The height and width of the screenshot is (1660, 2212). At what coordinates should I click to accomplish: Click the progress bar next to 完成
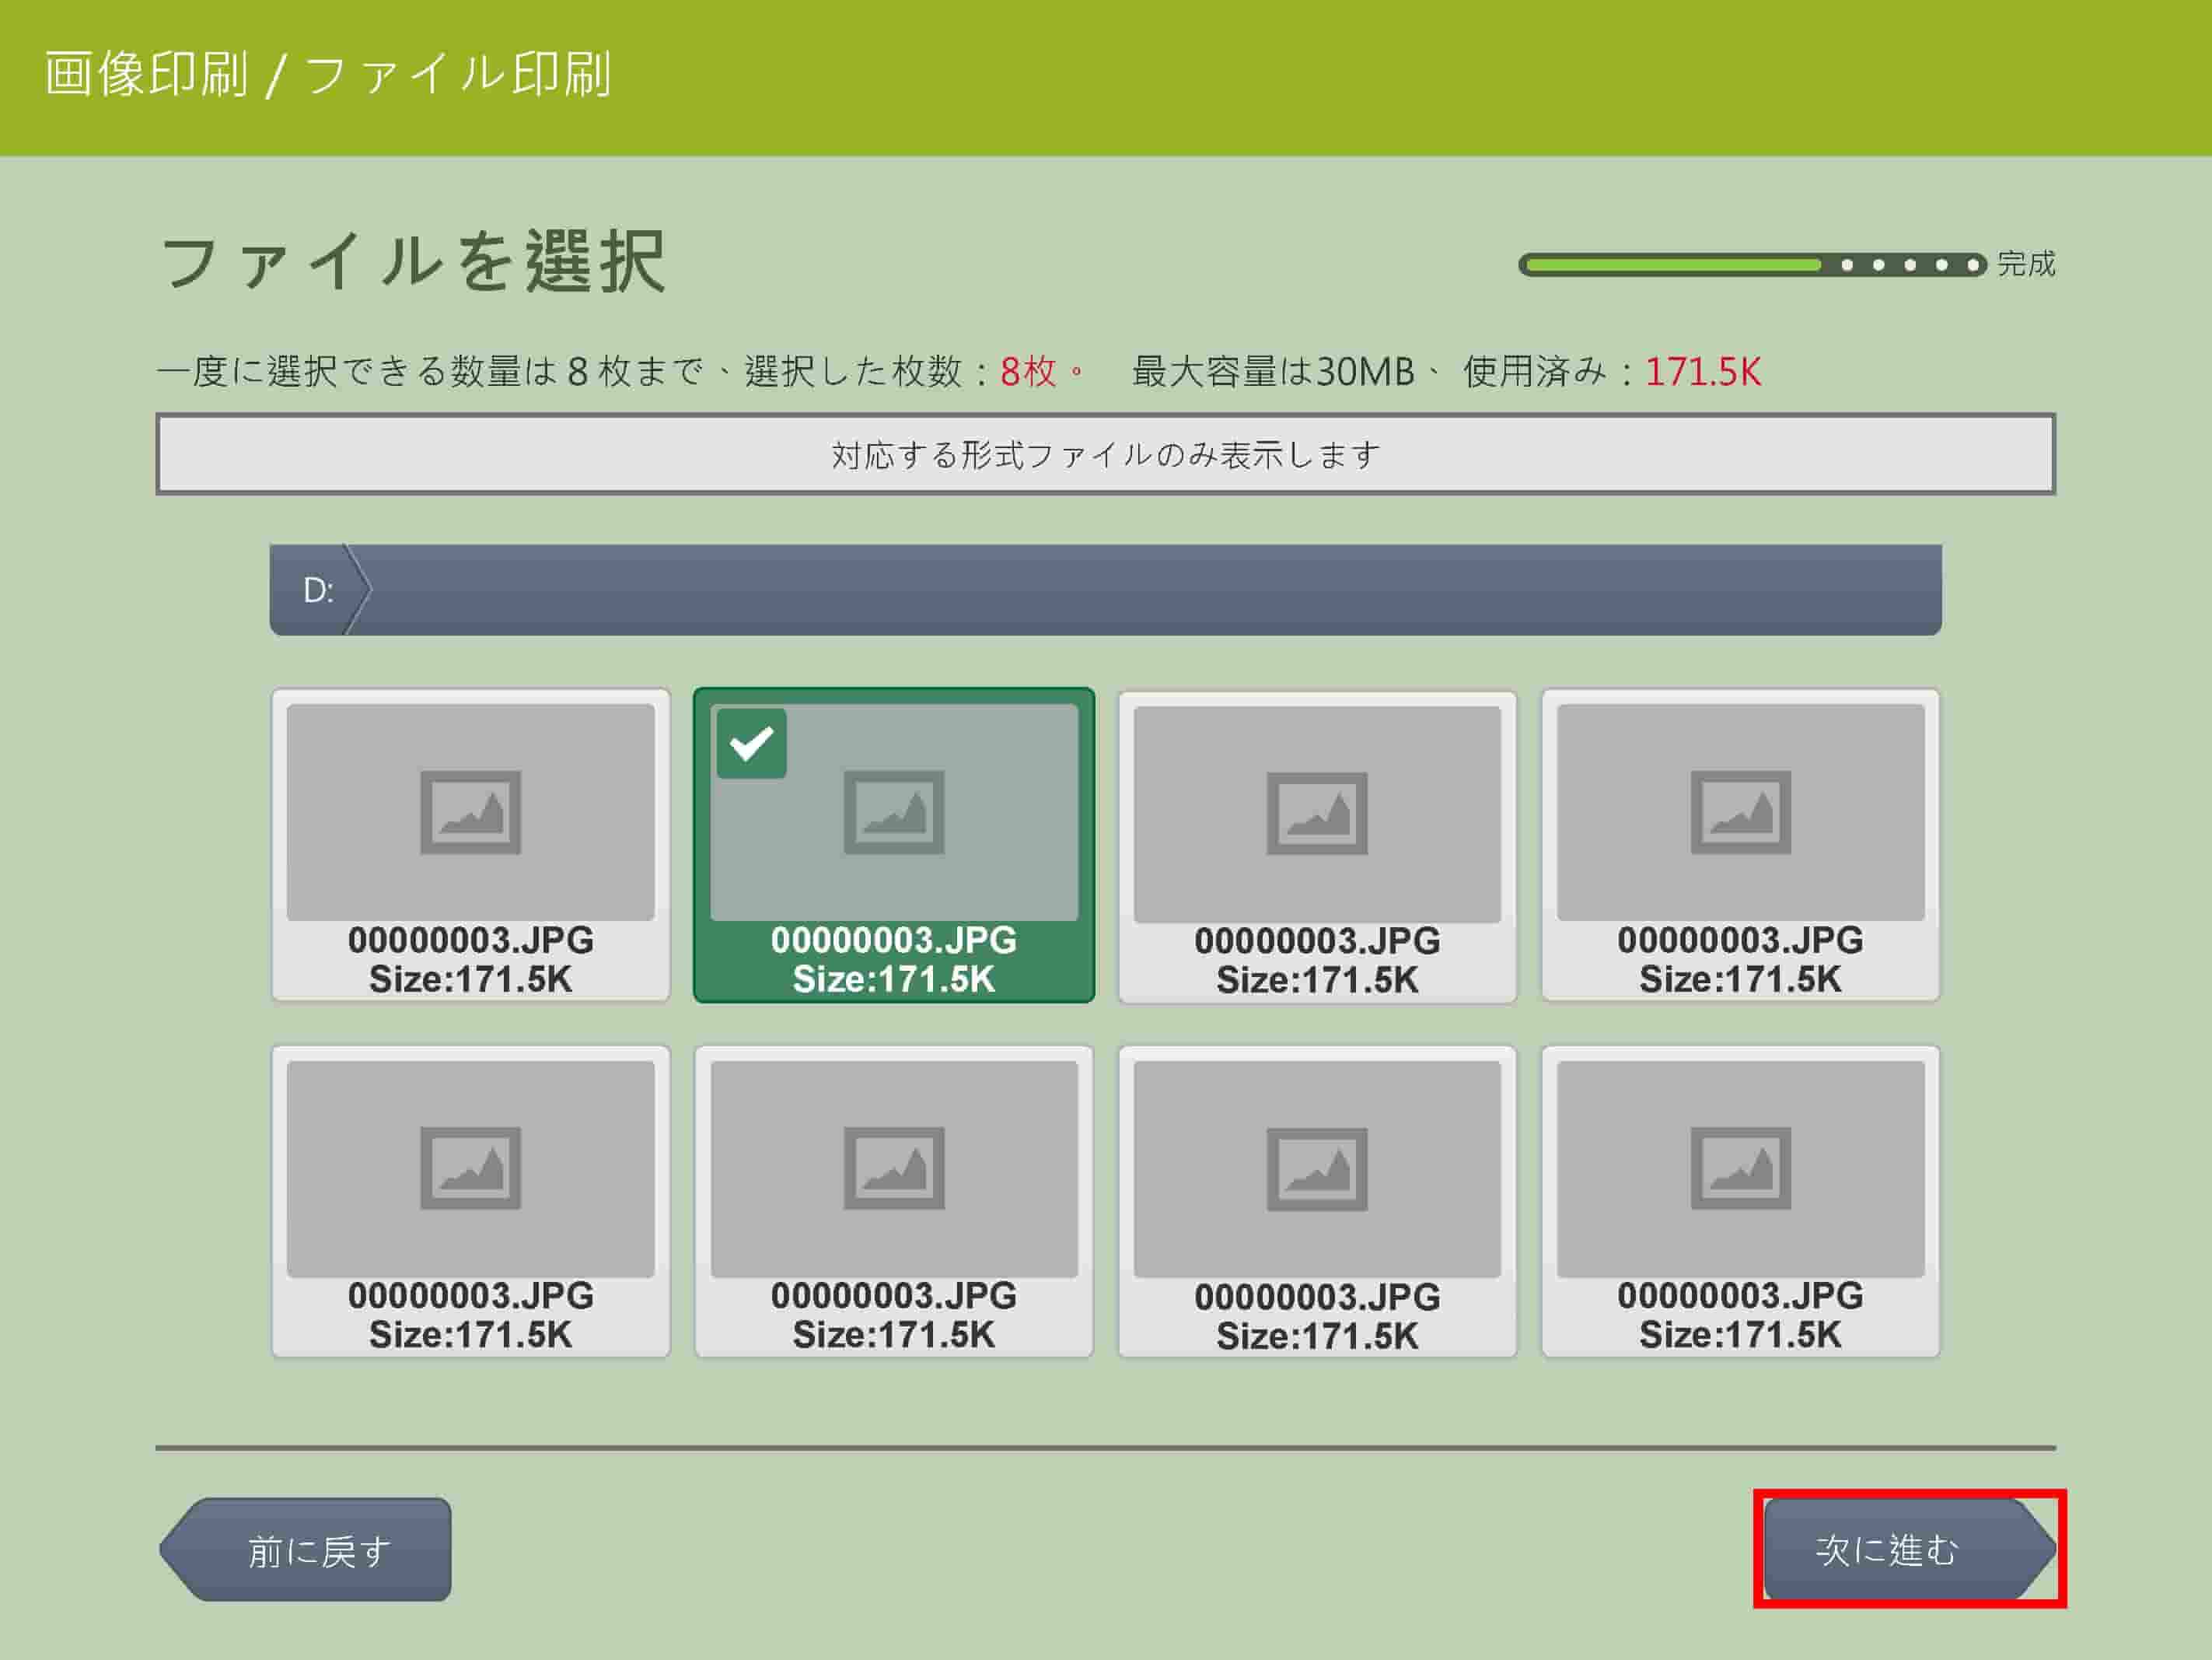click(x=1752, y=264)
